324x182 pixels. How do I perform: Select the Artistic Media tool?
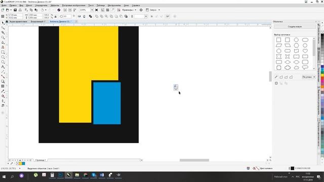(x=3, y=47)
